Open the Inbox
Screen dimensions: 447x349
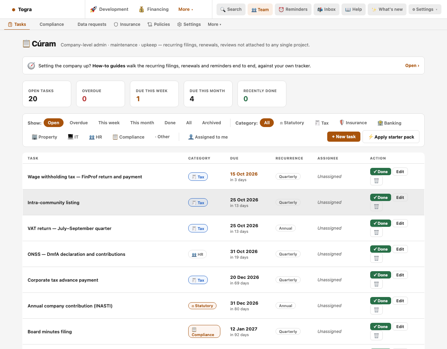(327, 9)
